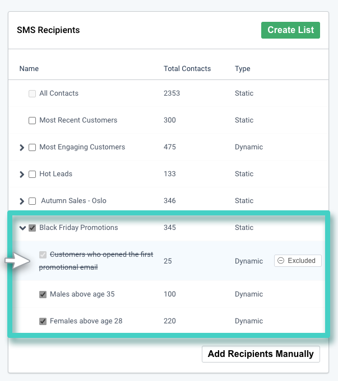The height and width of the screenshot is (381, 338).
Task: Tick the All Contacts checkbox
Action: 33,93
